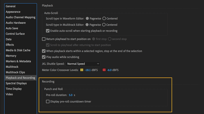Disable auto-scroll when starting playback checkbox
The width and height of the screenshot is (204, 114).
(x=48, y=31)
